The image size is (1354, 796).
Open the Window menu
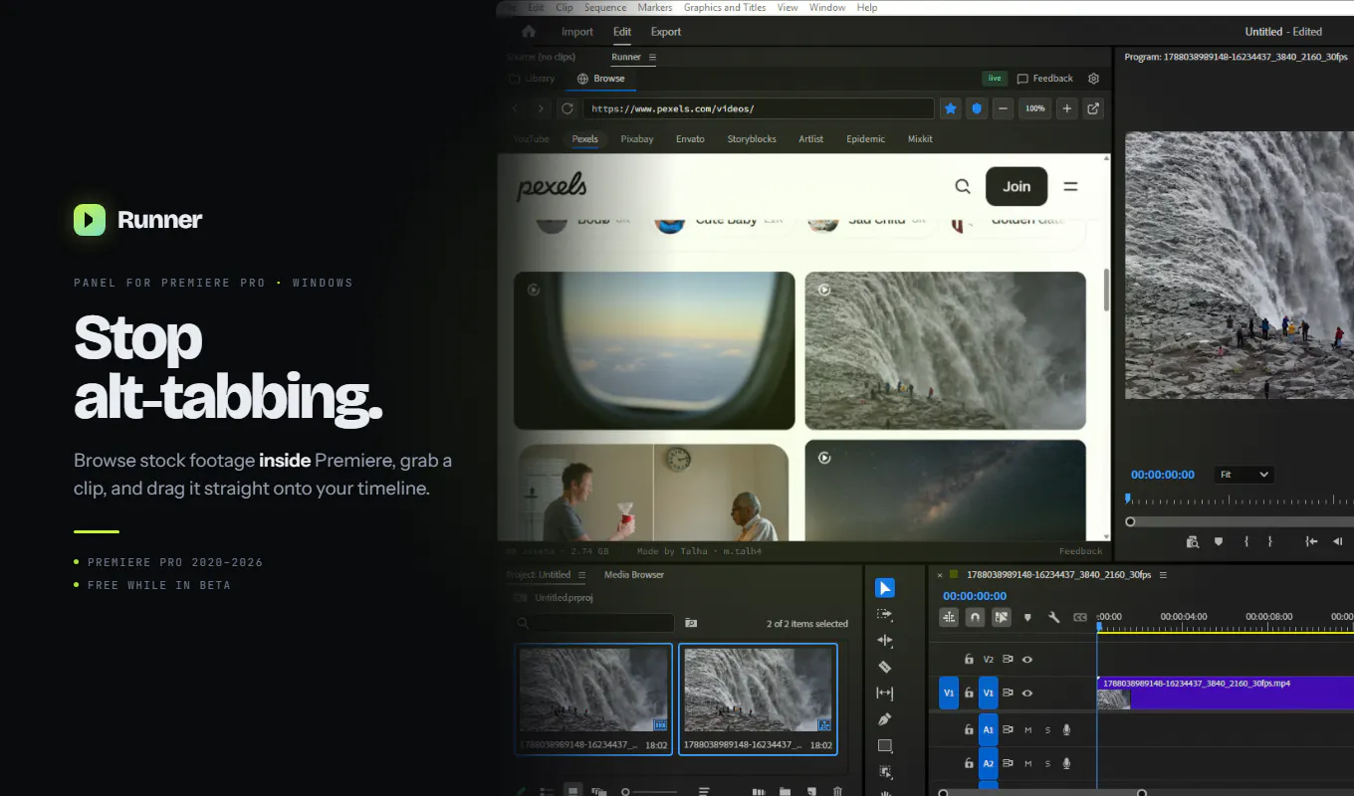point(827,7)
